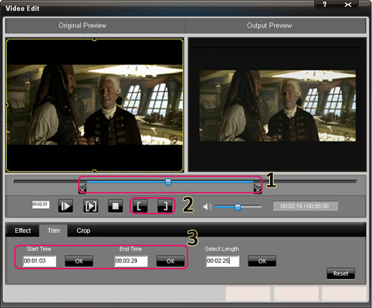Mute audio via speaker icon
Viewport: 372px width, 308px height.
pos(207,207)
